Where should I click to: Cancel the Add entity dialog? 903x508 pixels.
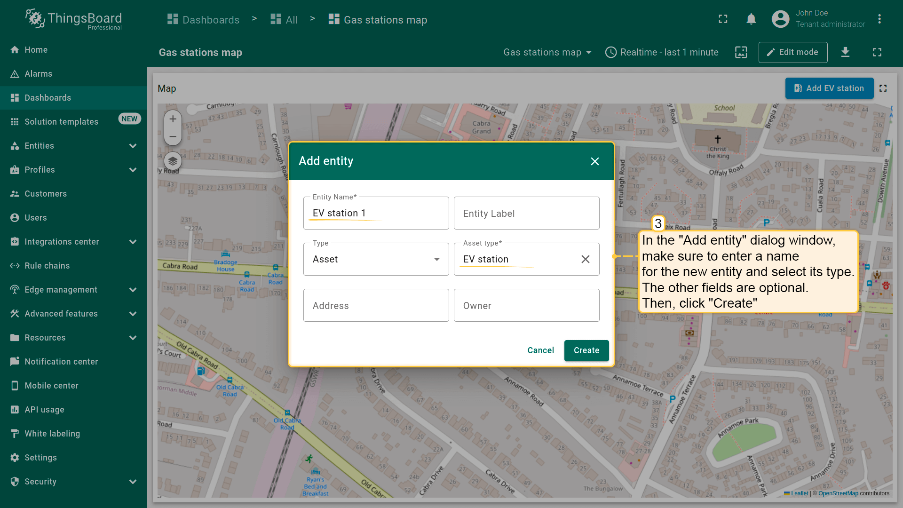(x=540, y=350)
